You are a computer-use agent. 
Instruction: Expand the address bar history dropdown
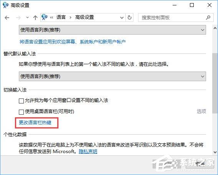coord(122,18)
